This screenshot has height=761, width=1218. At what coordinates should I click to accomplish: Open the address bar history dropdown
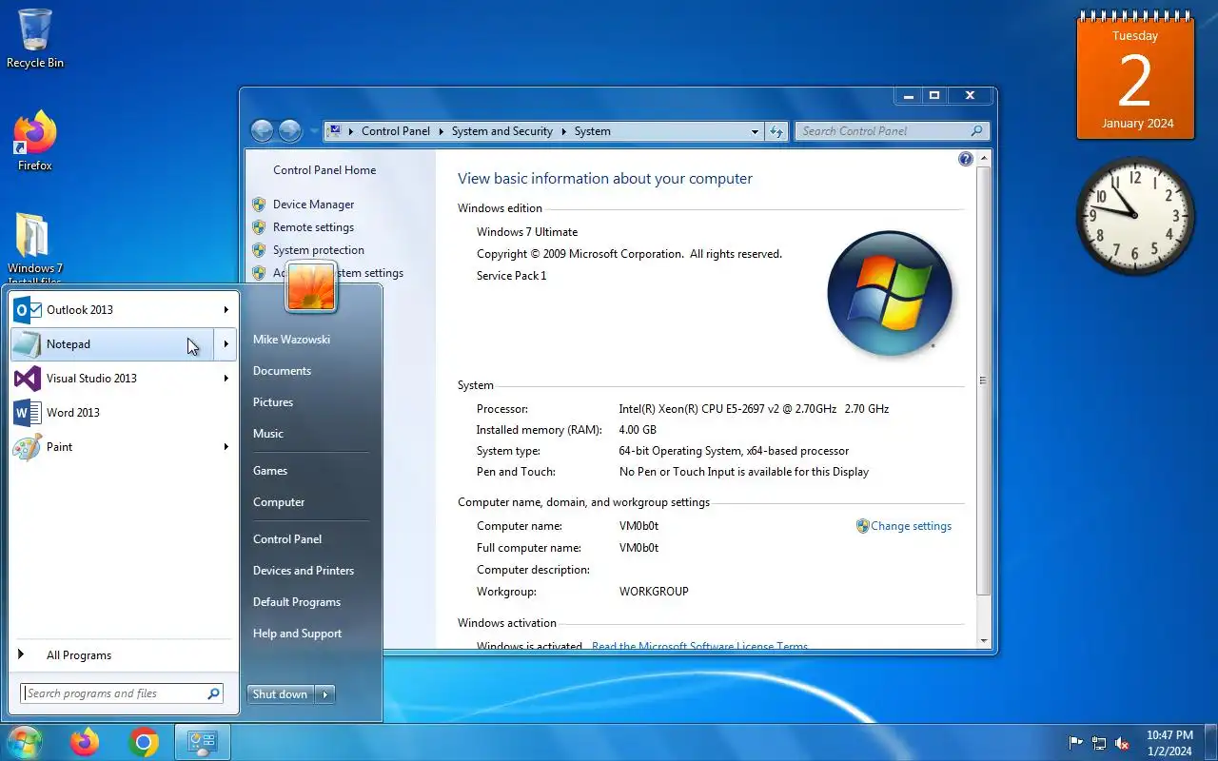click(756, 131)
